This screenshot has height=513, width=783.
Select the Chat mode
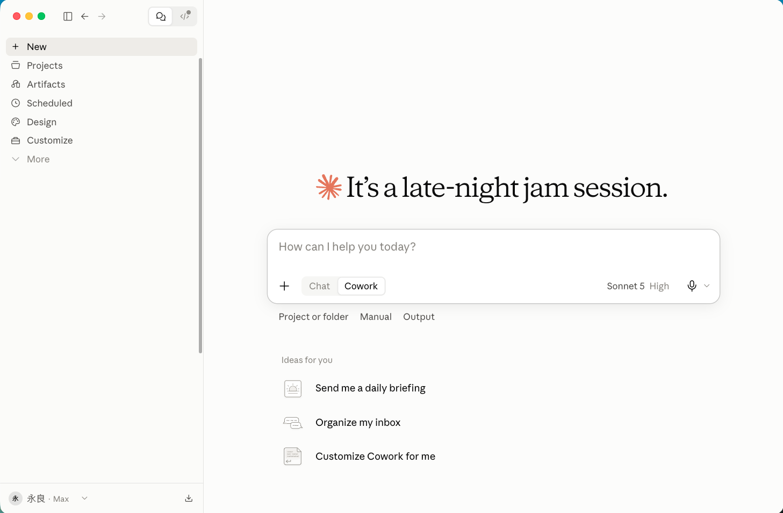(320, 286)
